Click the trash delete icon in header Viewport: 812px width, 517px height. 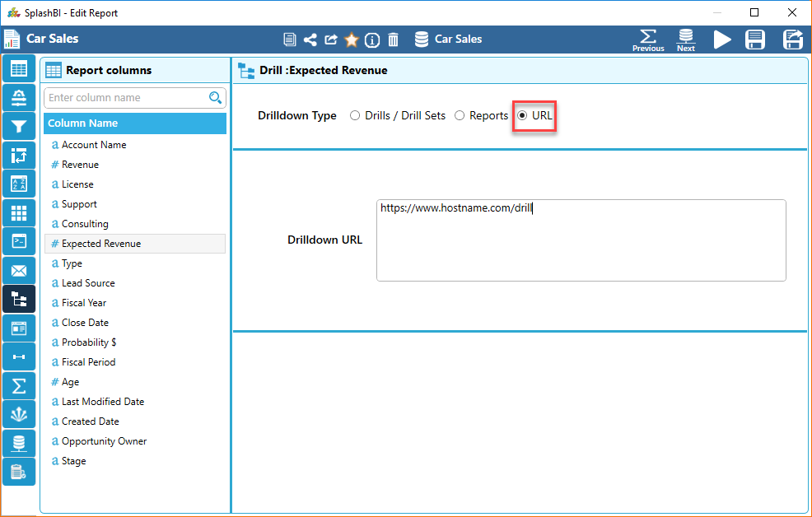tap(394, 40)
